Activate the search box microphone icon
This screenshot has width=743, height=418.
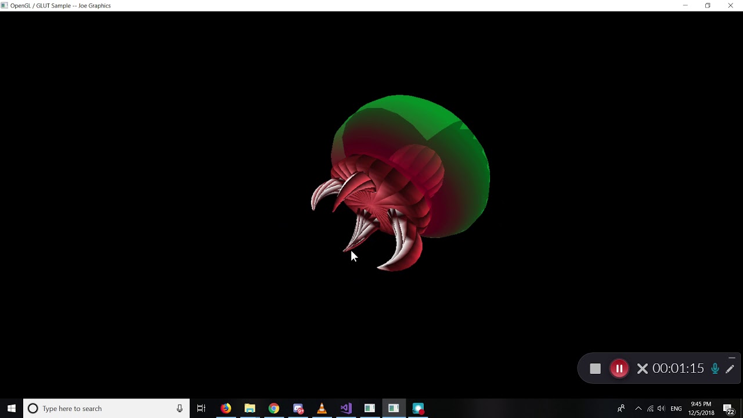coord(179,408)
